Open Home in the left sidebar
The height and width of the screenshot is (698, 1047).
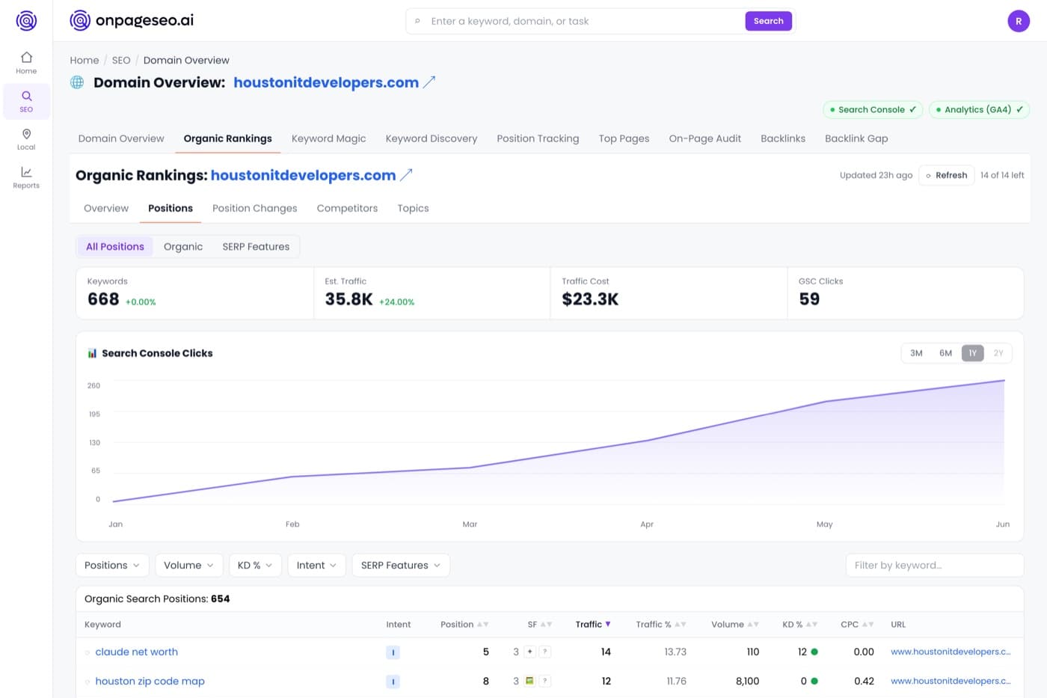[x=26, y=63]
